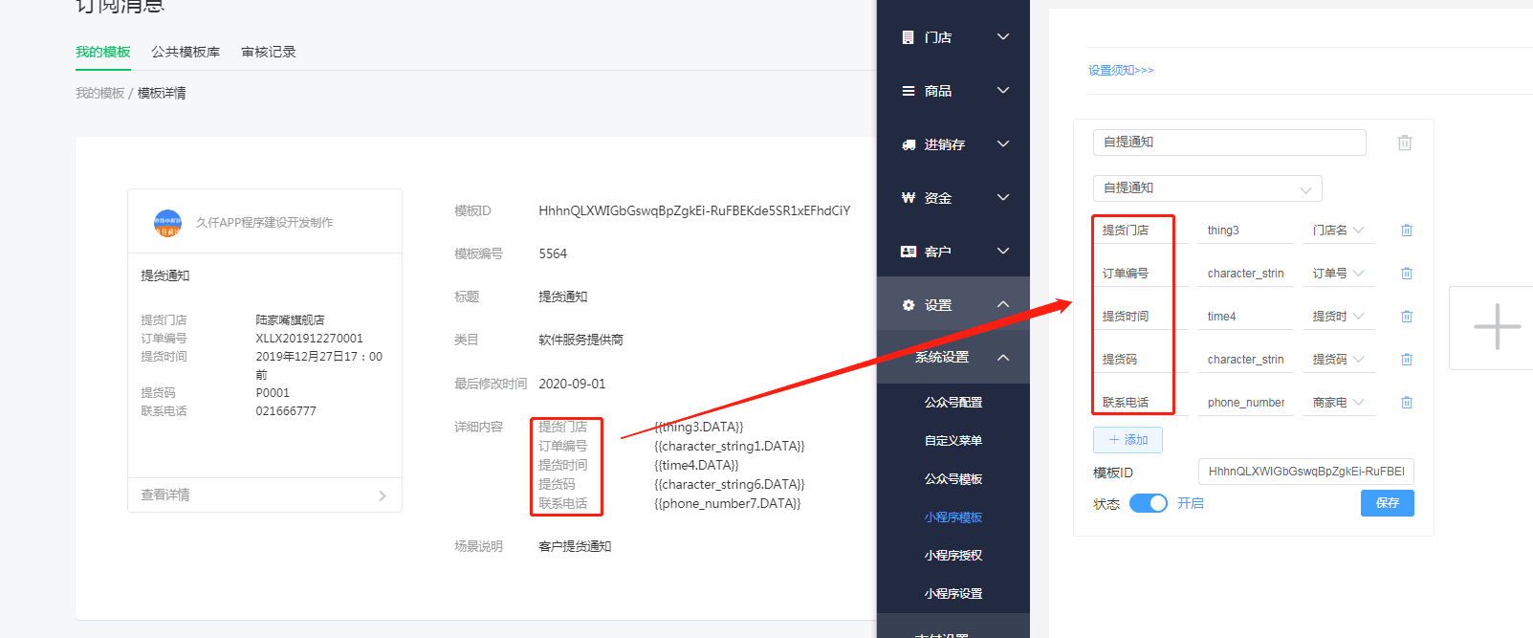Delete the 提货码 field row
This screenshot has width=1533, height=638.
point(1407,360)
